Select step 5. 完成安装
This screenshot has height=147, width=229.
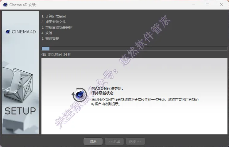(50, 38)
